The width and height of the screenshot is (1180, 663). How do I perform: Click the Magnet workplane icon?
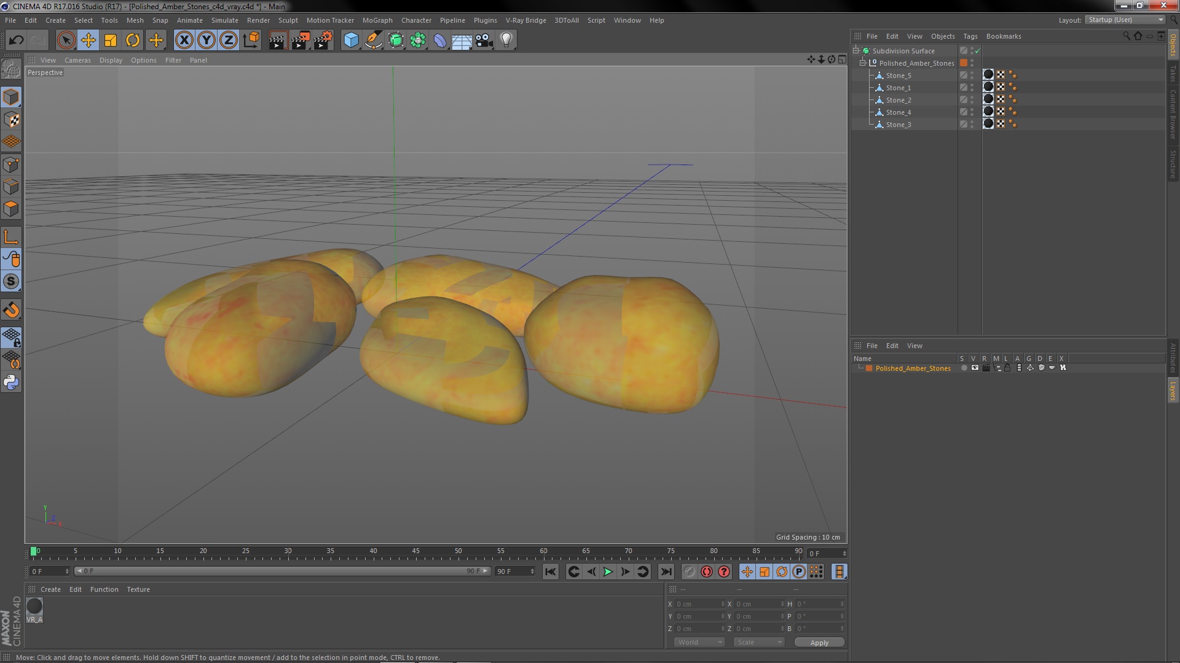[x=11, y=310]
